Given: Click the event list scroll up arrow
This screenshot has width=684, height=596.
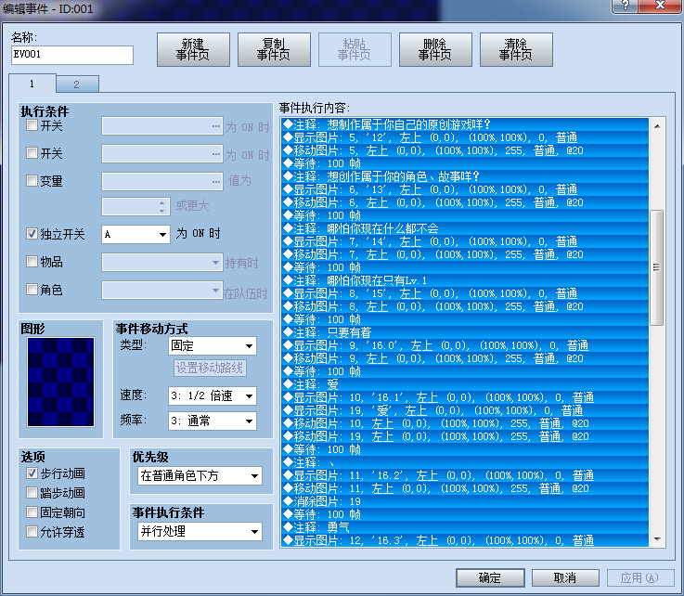Looking at the screenshot, I should coord(657,126).
